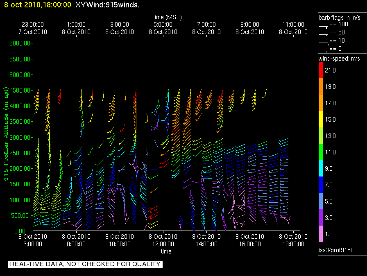The width and height of the screenshot is (367, 276).
Task: Click the 100 m/s barb flag icon
Action: (x=323, y=27)
